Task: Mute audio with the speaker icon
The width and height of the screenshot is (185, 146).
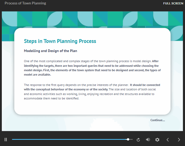Action: click(148, 140)
